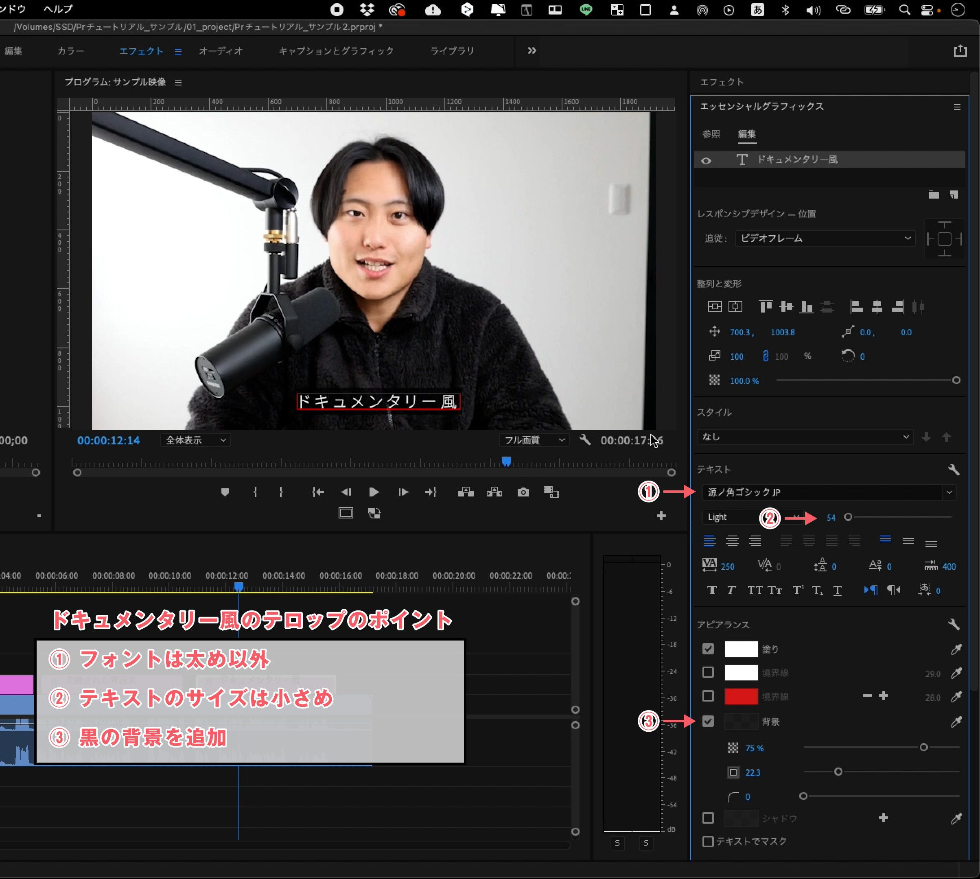Enable the テキストでマスク checkbox
Viewport: 980px width, 879px height.
[708, 842]
